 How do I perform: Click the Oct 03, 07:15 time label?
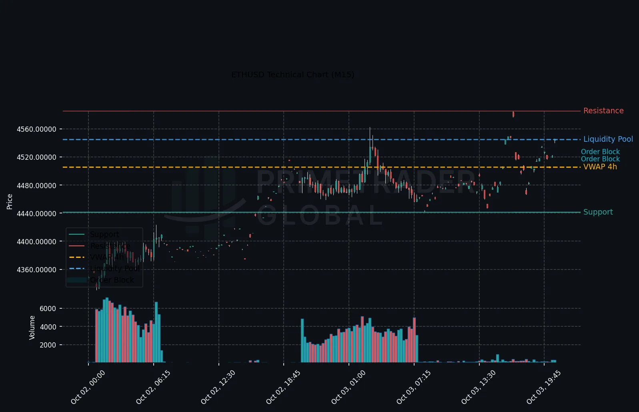pyautogui.click(x=414, y=387)
